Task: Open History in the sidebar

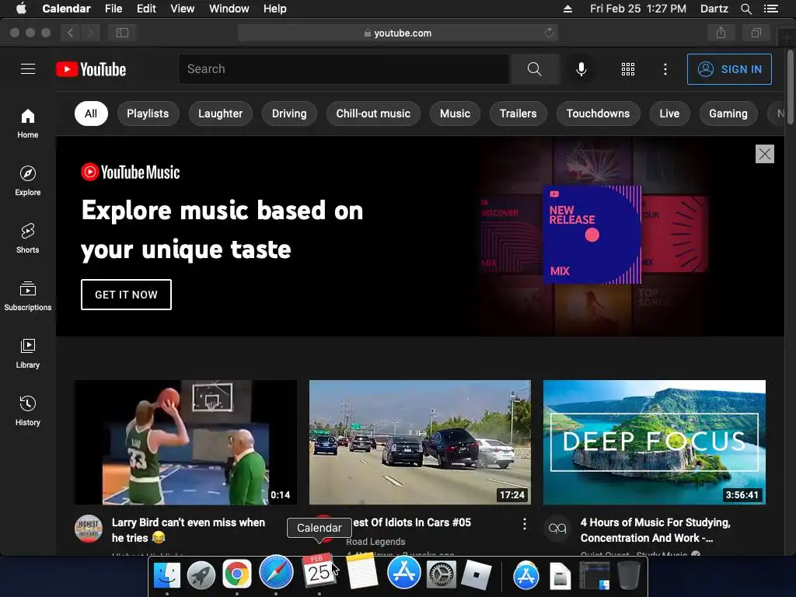Action: point(27,410)
